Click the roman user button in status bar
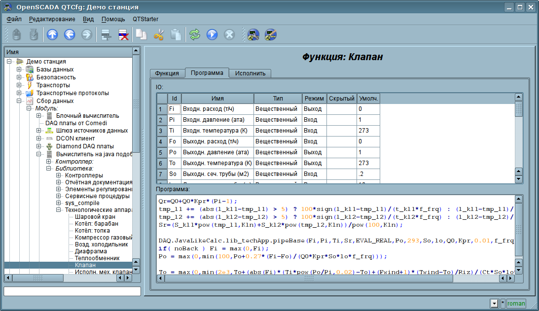The height and width of the screenshot is (311, 539). (x=516, y=304)
